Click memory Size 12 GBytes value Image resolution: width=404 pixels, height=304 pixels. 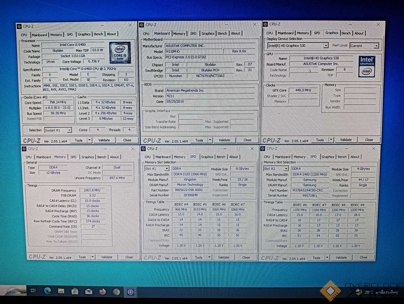point(53,173)
